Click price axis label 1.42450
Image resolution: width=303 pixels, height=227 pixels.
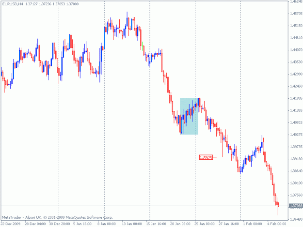pos(296,86)
